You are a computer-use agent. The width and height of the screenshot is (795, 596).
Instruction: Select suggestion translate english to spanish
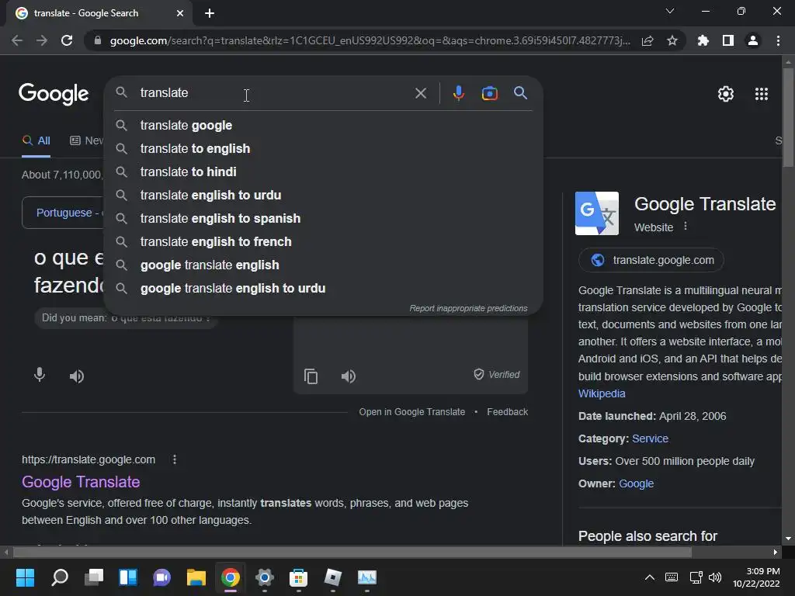tap(323, 218)
